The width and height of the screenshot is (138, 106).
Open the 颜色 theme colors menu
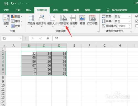point(17,16)
